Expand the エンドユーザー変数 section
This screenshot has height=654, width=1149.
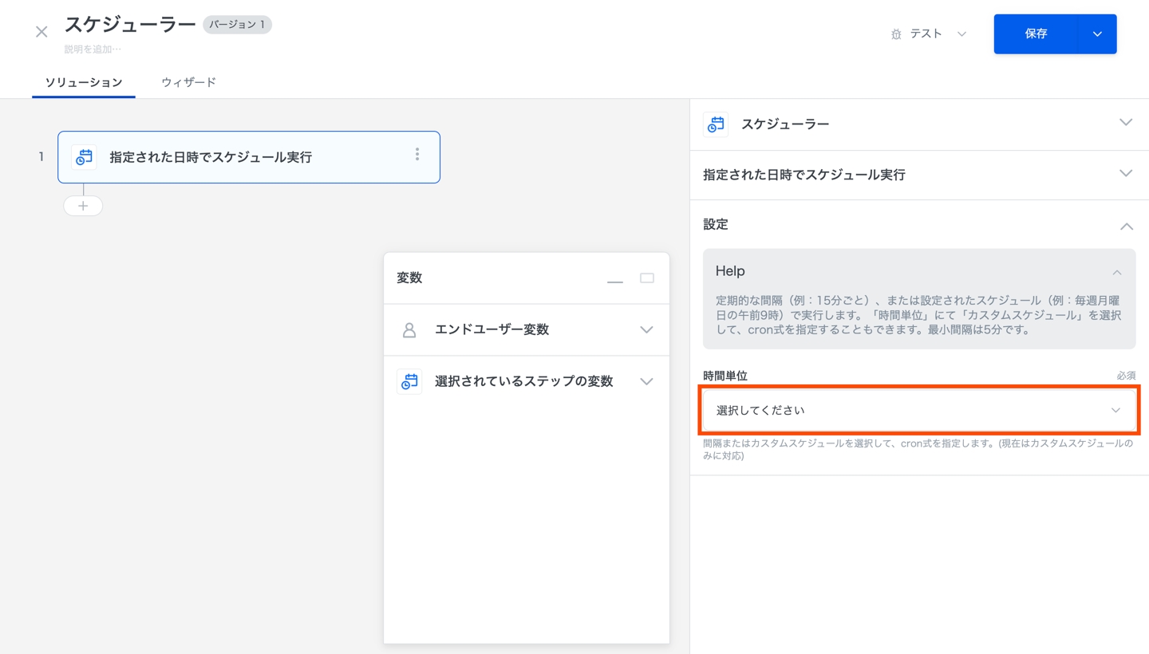(646, 330)
